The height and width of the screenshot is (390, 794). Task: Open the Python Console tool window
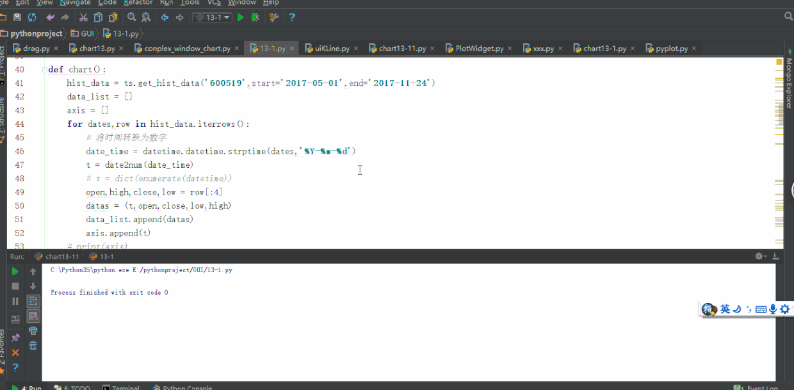point(182,387)
